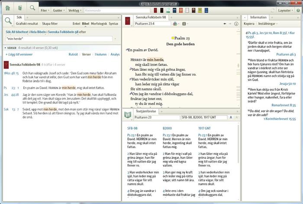Click the SFB-98, B2000, 1917 GNT versions field
Viewport: 303px width, 204px height.
[x=204, y=117]
